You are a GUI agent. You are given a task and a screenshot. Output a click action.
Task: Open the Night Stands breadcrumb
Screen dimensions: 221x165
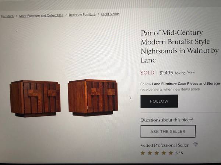point(110,14)
